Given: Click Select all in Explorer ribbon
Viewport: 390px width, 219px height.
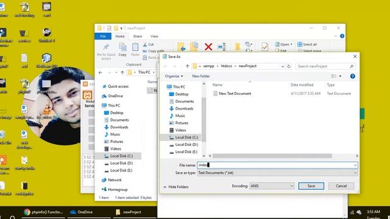Looking at the screenshot, I should (307, 44).
